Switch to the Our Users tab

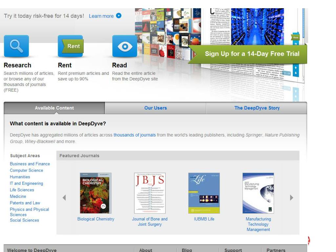(156, 108)
